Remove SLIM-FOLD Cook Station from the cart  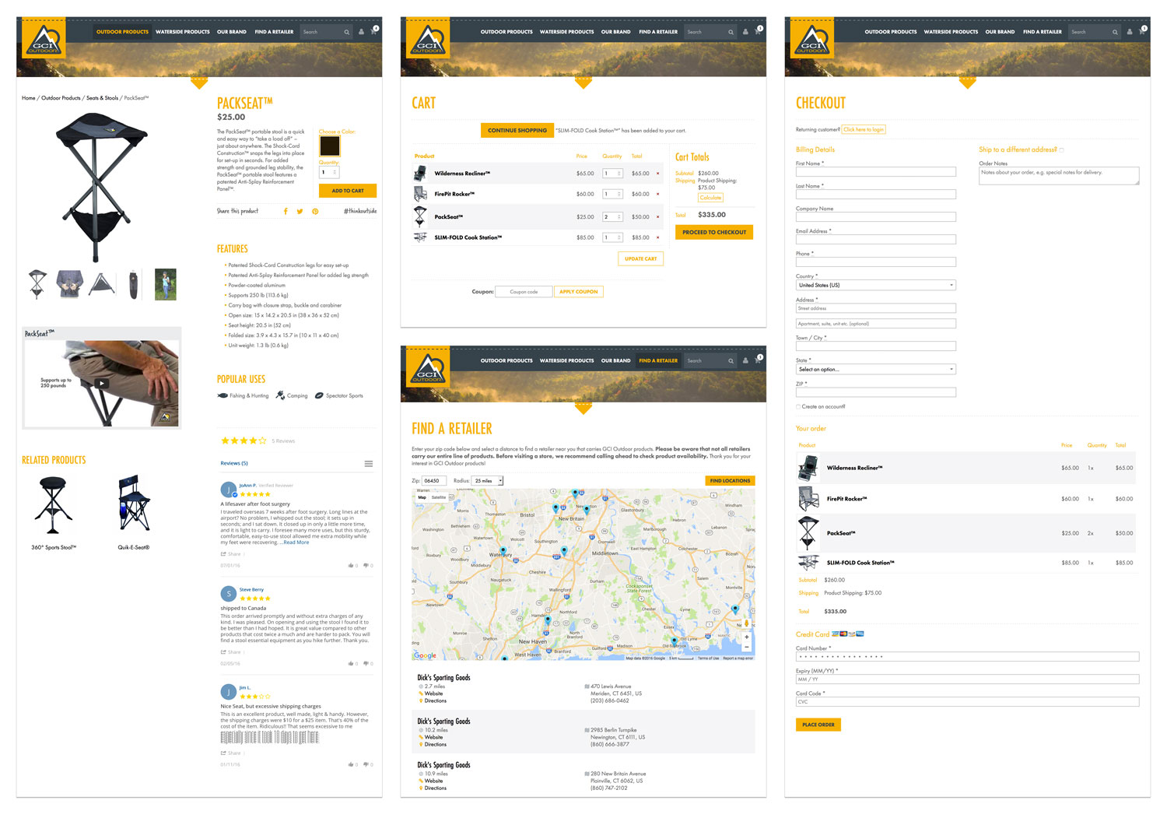[657, 237]
